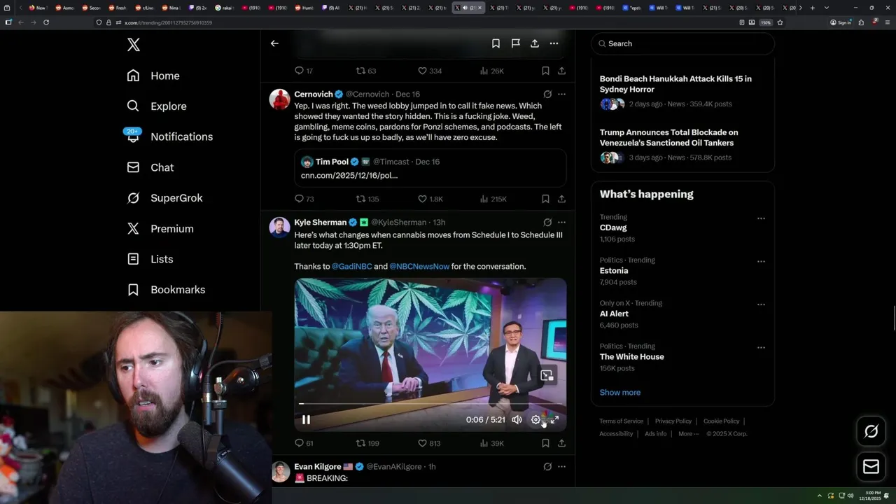Pause the cannabis video
The width and height of the screenshot is (896, 504).
pyautogui.click(x=306, y=420)
